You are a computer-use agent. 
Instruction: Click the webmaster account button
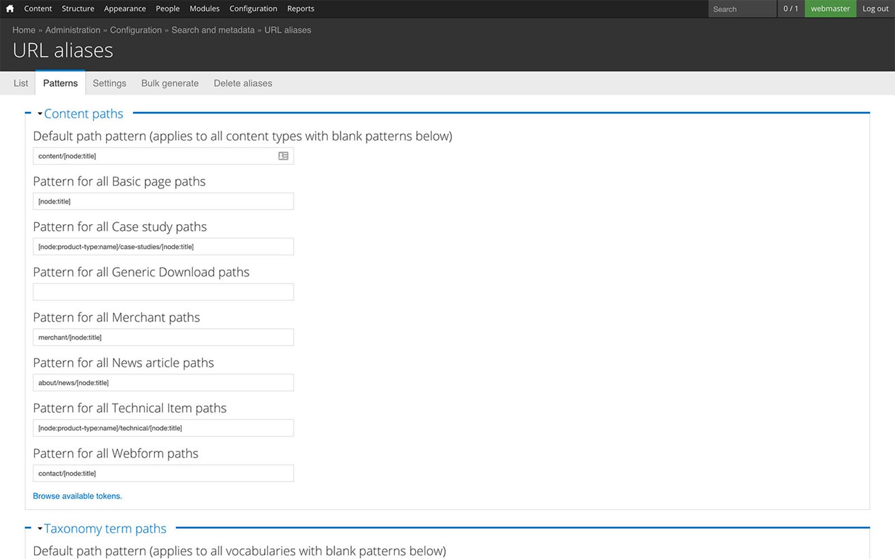point(830,8)
